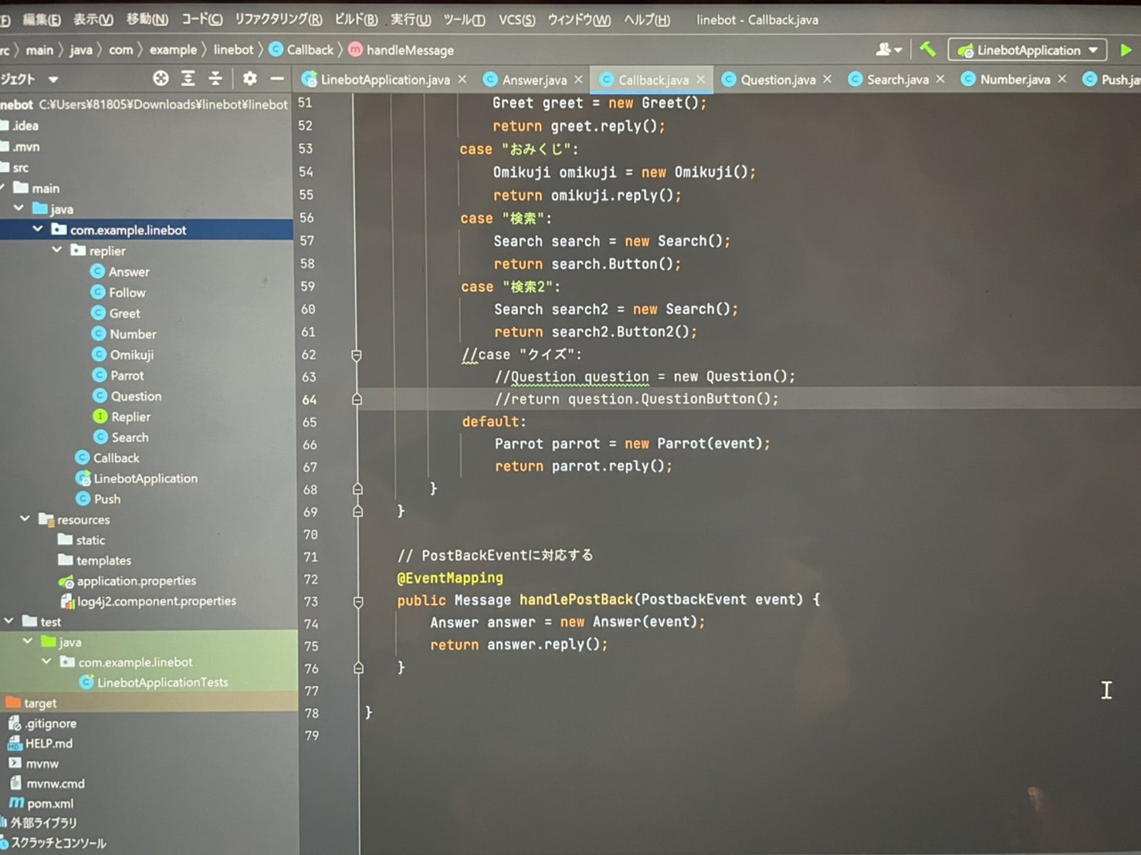The height and width of the screenshot is (855, 1141).
Task: Switch to the Question.java tab
Action: 777,79
